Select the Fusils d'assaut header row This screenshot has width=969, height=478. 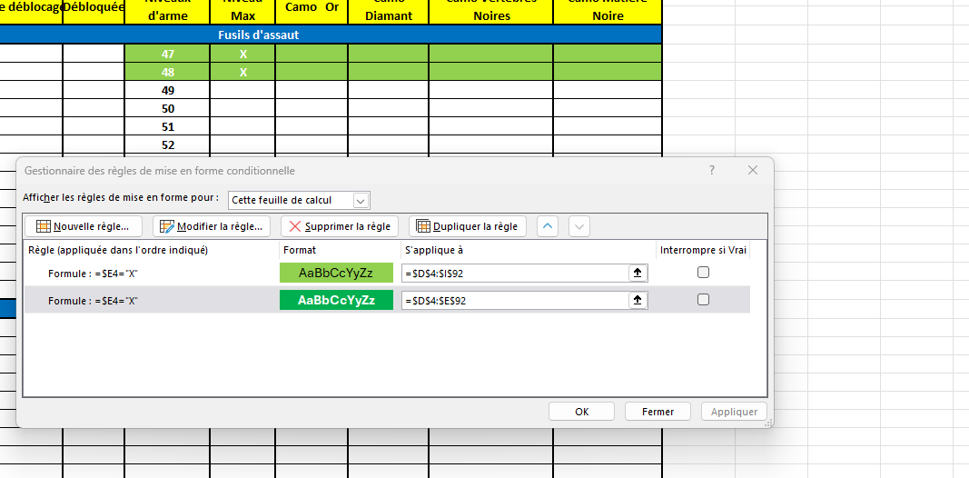pyautogui.click(x=259, y=35)
